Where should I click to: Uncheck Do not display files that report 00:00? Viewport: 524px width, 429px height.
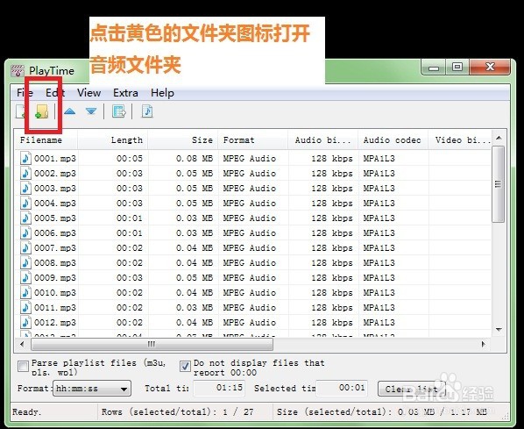coord(185,366)
